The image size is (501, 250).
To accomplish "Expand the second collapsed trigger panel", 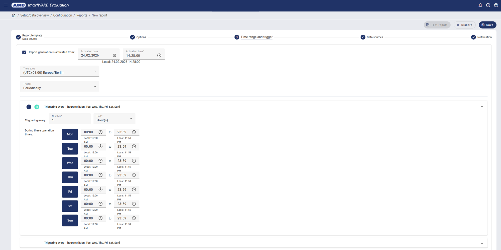I will coord(482,243).
